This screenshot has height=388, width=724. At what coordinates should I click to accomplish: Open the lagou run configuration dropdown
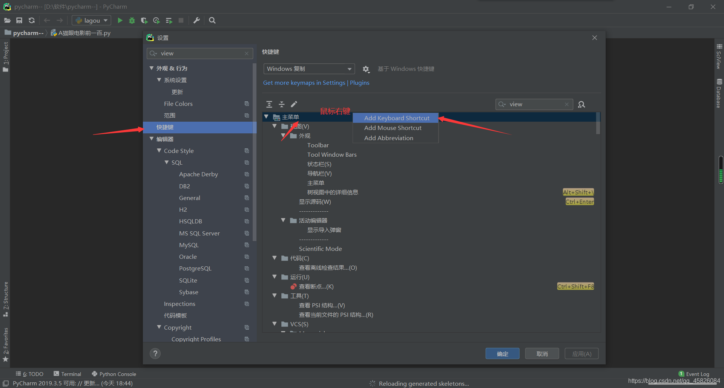(91, 20)
